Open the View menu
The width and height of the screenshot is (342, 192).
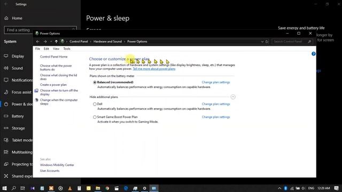(x=56, y=49)
